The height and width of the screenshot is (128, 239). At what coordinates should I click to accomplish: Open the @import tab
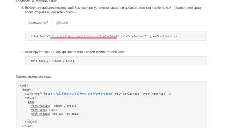(x=62, y=23)
